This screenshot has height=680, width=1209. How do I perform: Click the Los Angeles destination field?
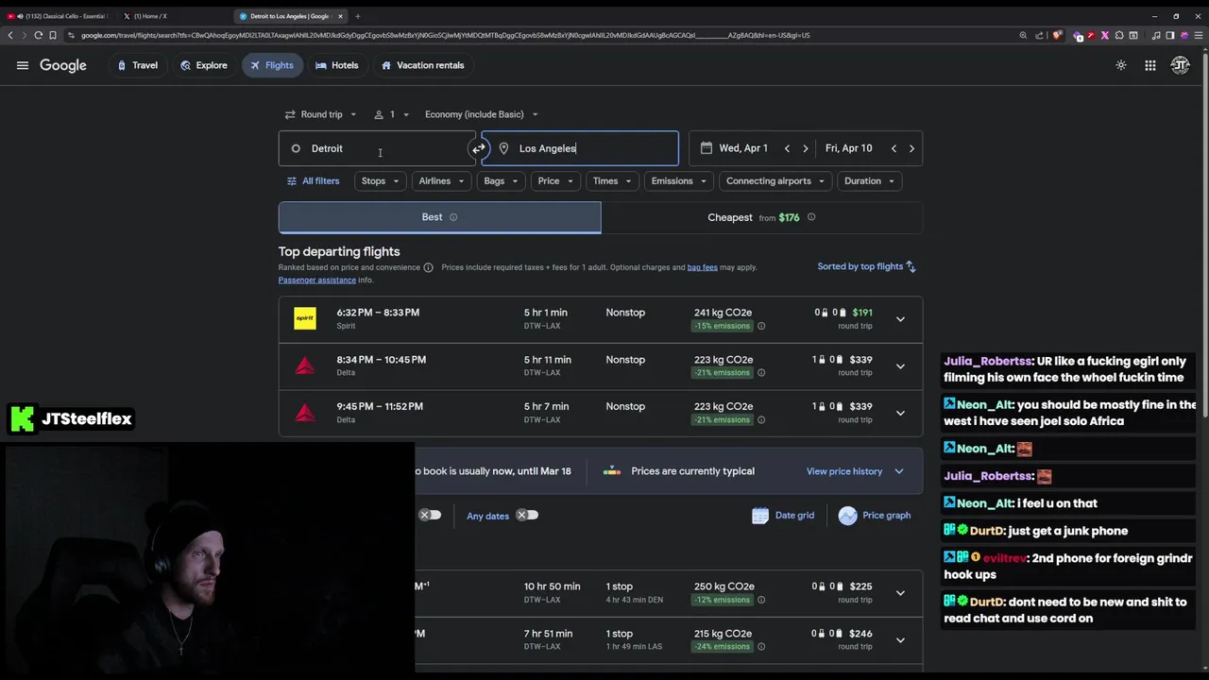tap(580, 148)
